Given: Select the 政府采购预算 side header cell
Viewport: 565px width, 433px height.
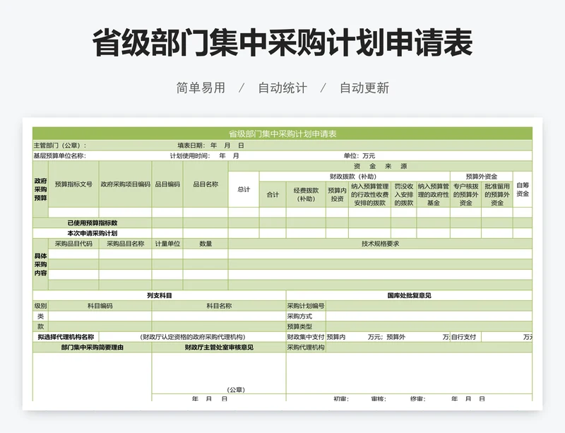Looking at the screenshot, I should [x=40, y=189].
